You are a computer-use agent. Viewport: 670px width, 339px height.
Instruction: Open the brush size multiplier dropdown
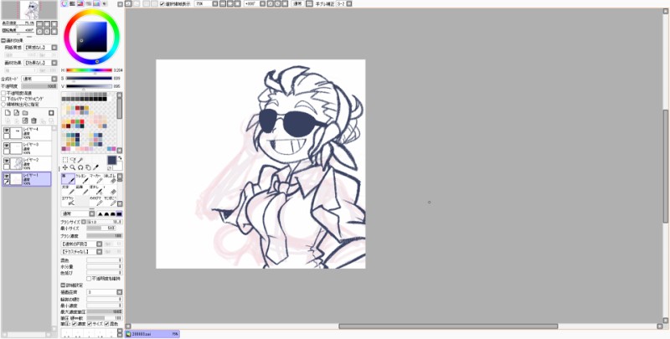pyautogui.click(x=84, y=222)
